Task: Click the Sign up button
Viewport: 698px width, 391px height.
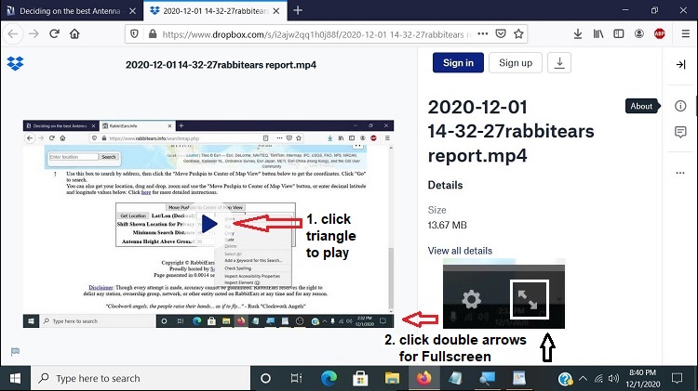Action: click(x=516, y=63)
